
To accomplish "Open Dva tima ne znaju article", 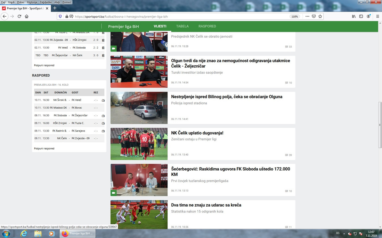I will click(206, 205).
